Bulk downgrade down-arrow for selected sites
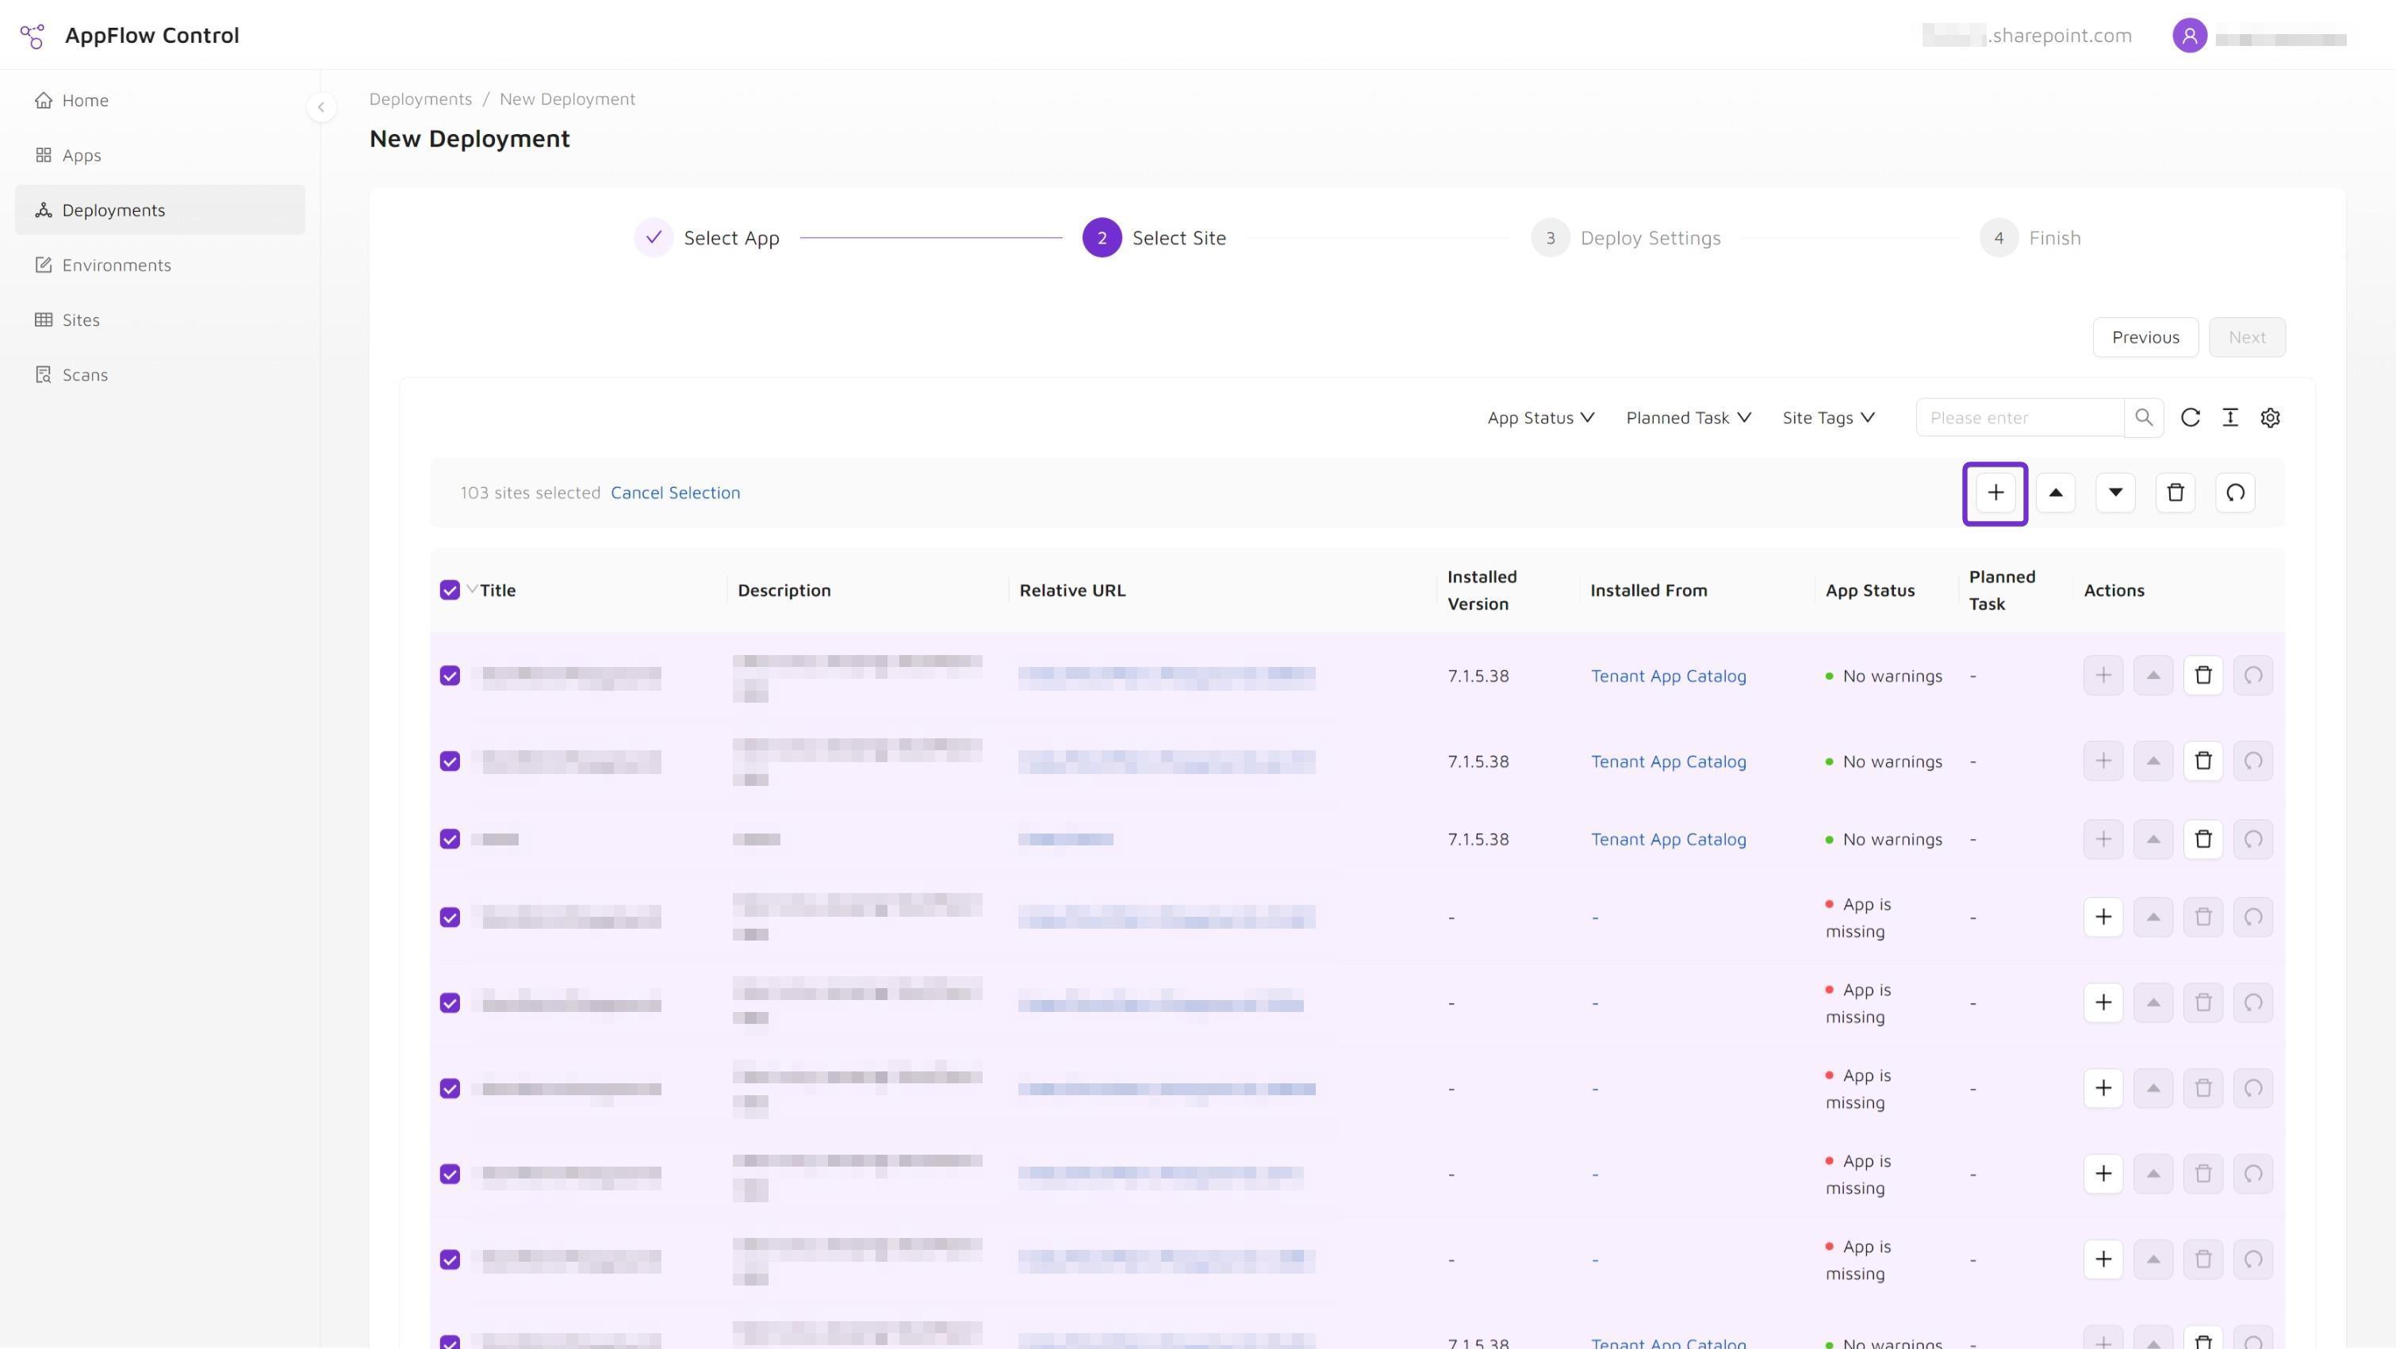This screenshot has width=2396, height=1349. [2115, 493]
